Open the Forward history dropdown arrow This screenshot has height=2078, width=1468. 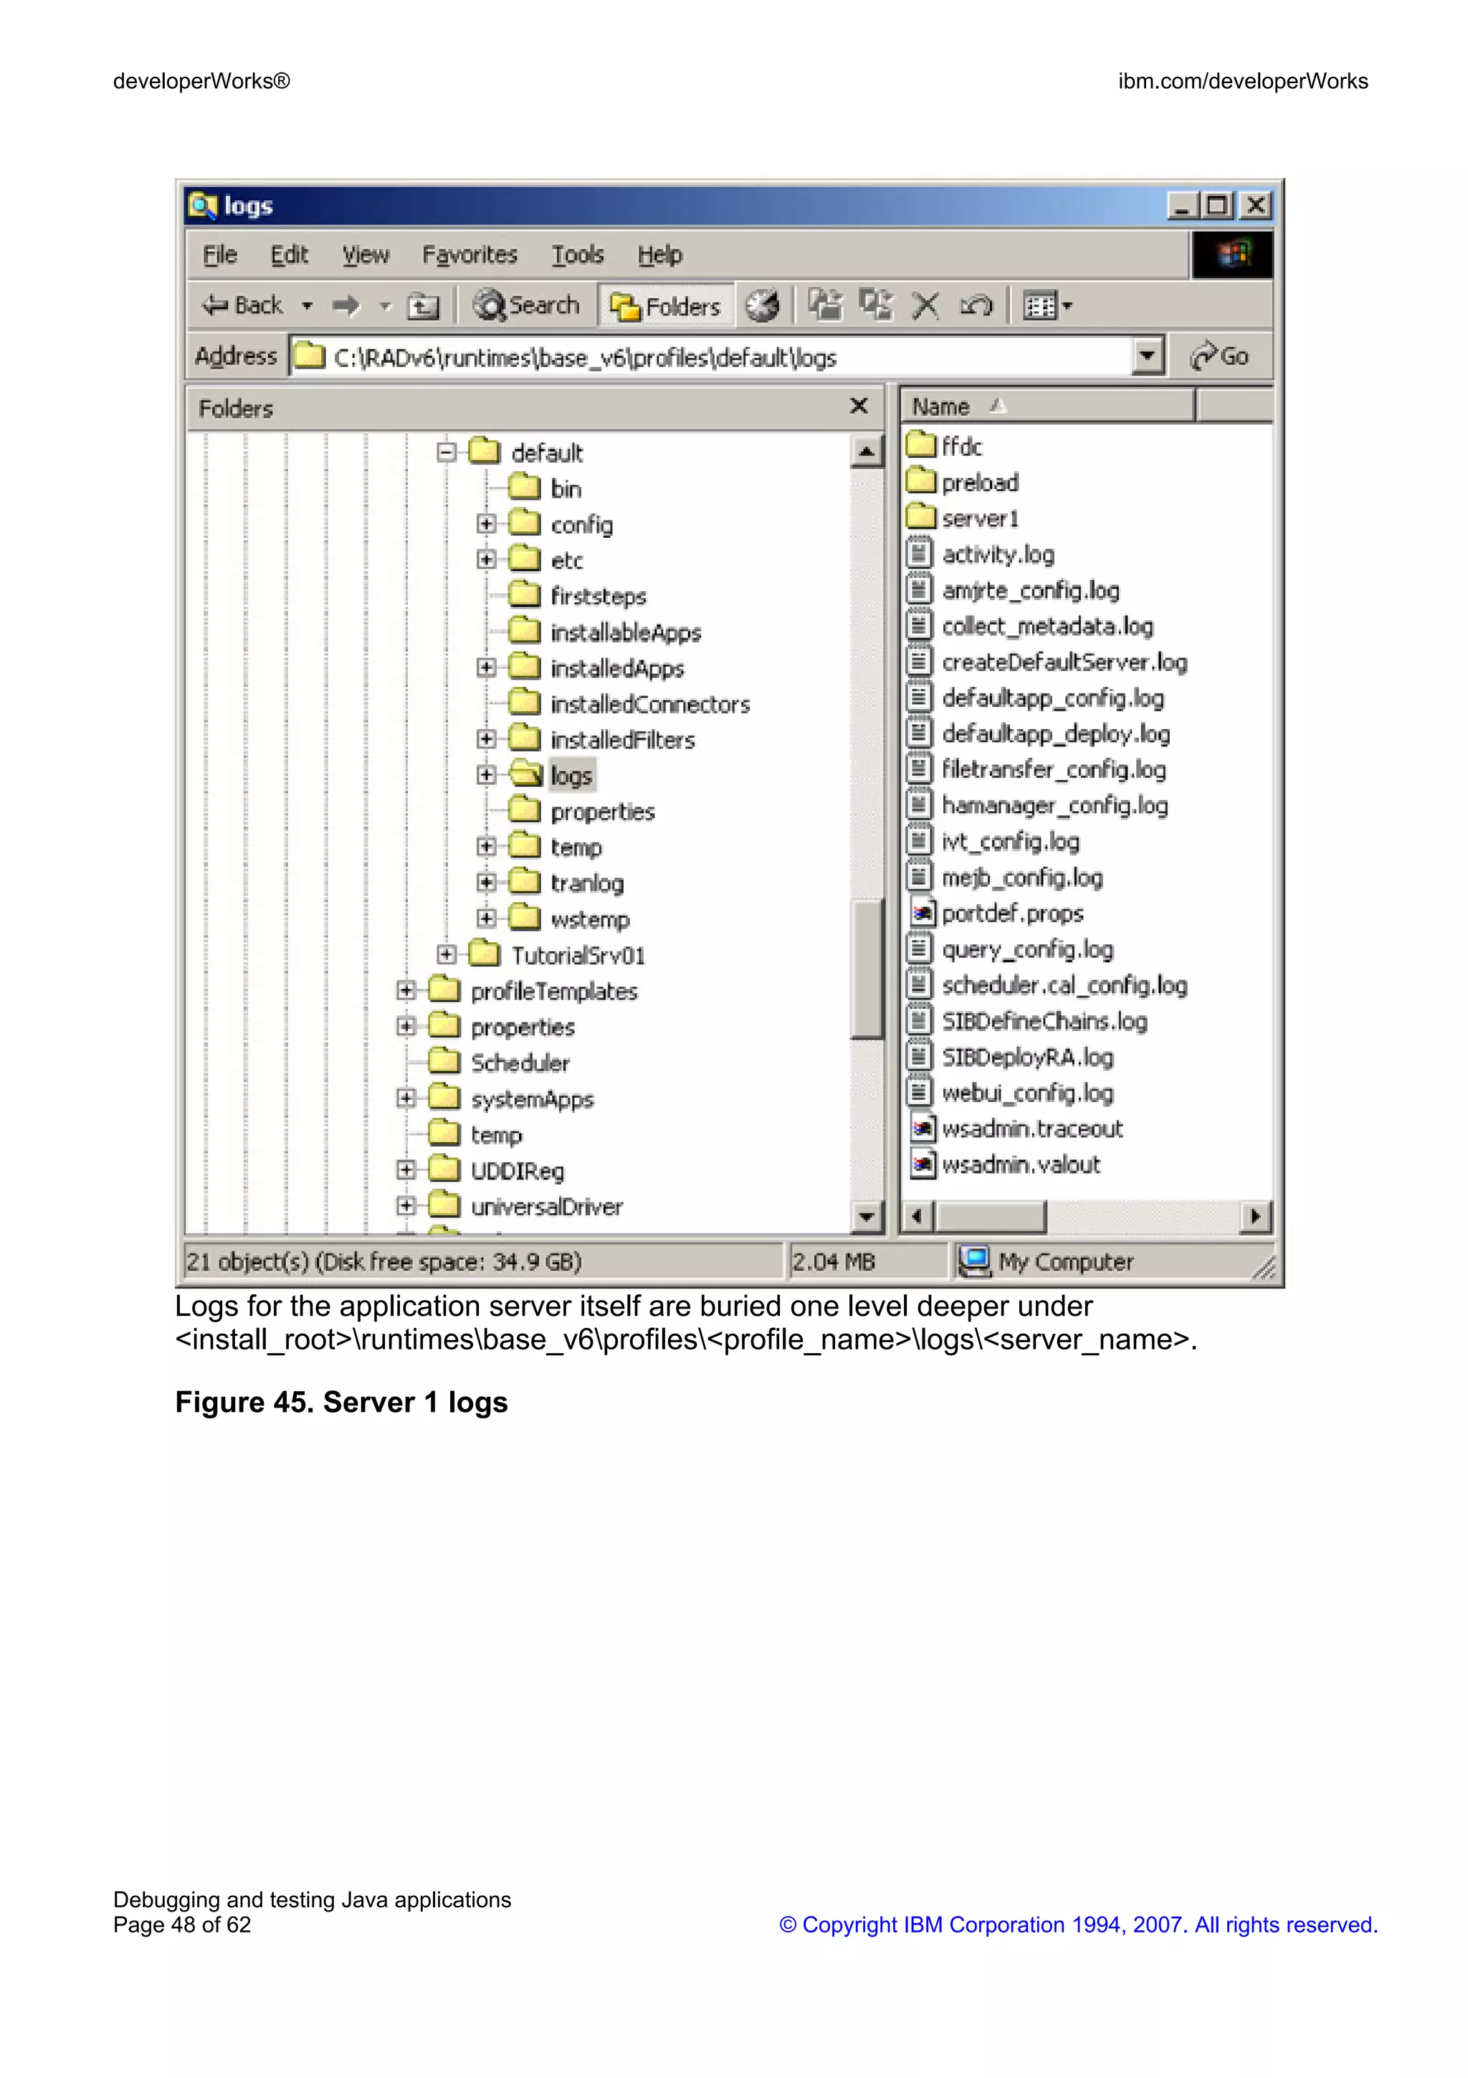pyautogui.click(x=386, y=307)
